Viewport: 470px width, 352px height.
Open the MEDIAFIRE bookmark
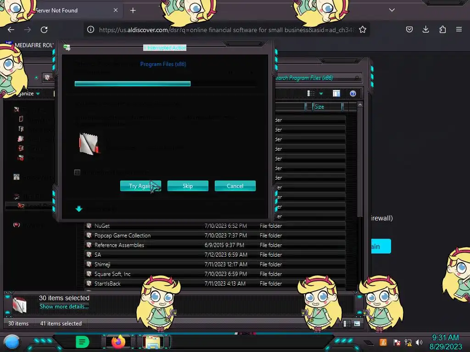coord(30,45)
